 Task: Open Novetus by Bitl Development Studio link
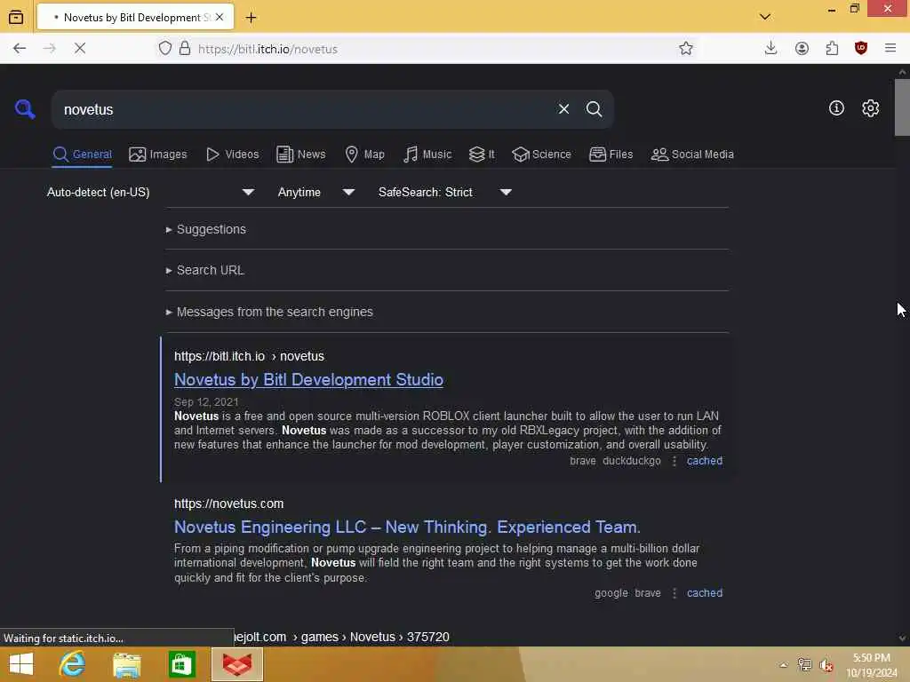308,380
